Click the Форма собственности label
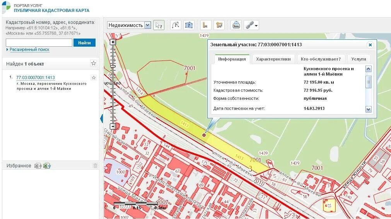This screenshot has height=219, width=391. coord(236,98)
